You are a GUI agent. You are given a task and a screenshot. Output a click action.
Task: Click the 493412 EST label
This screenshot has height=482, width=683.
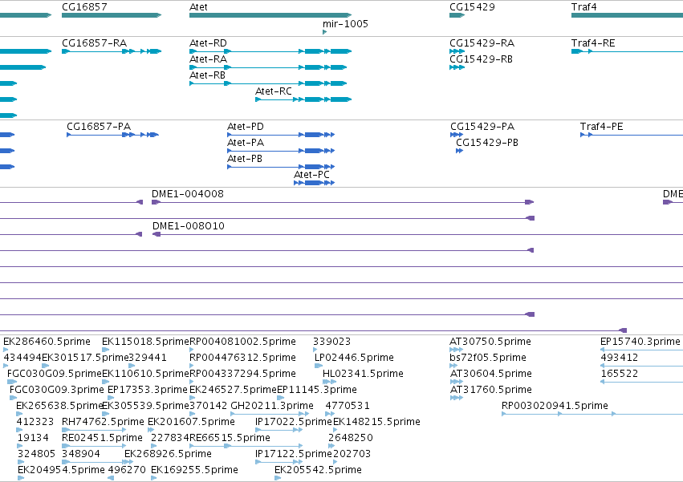[x=620, y=358]
